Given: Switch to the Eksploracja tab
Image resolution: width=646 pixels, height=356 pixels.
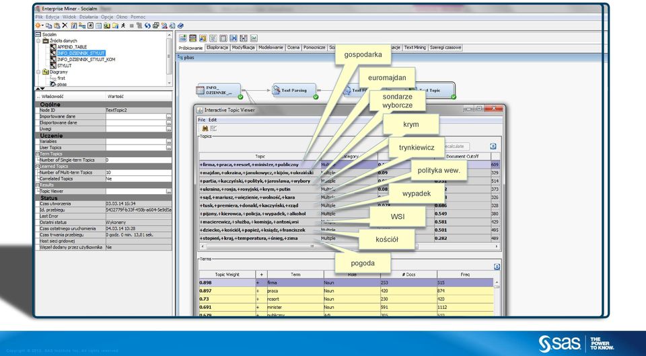Looking at the screenshot, I should click(217, 48).
